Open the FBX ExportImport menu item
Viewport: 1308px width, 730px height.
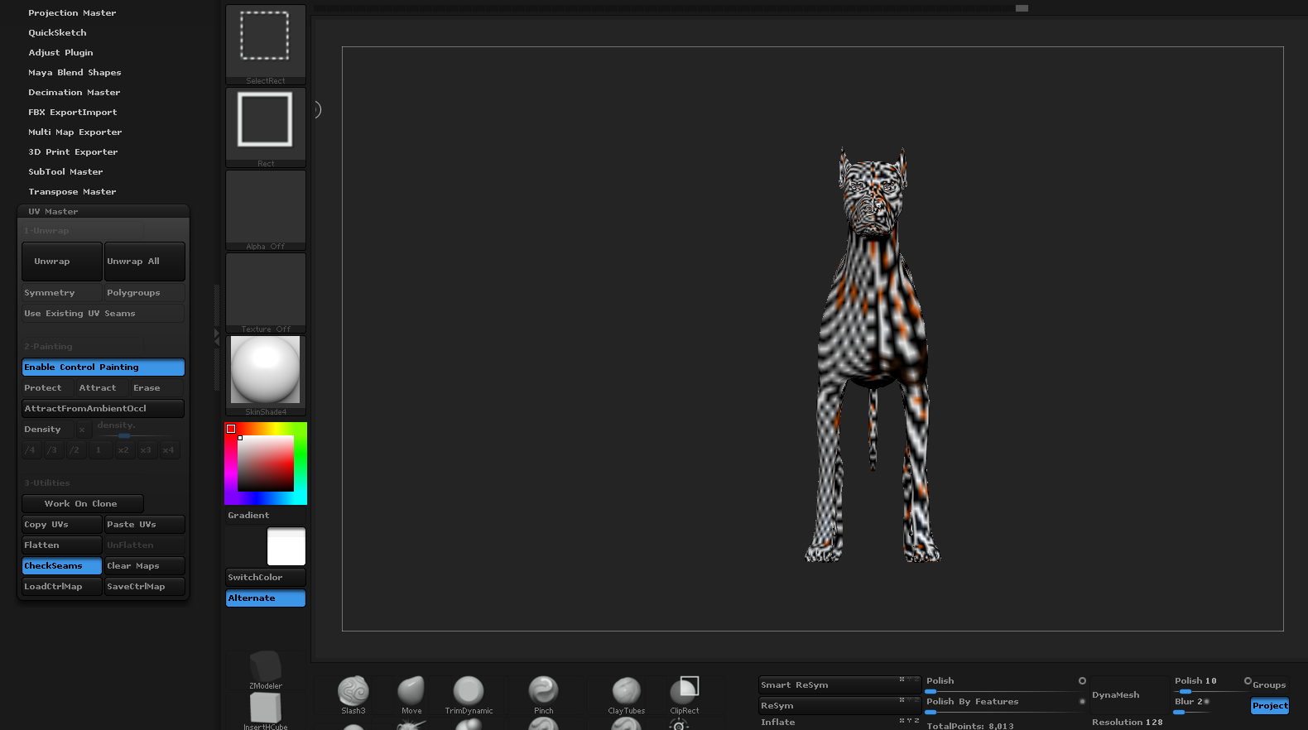coord(72,113)
